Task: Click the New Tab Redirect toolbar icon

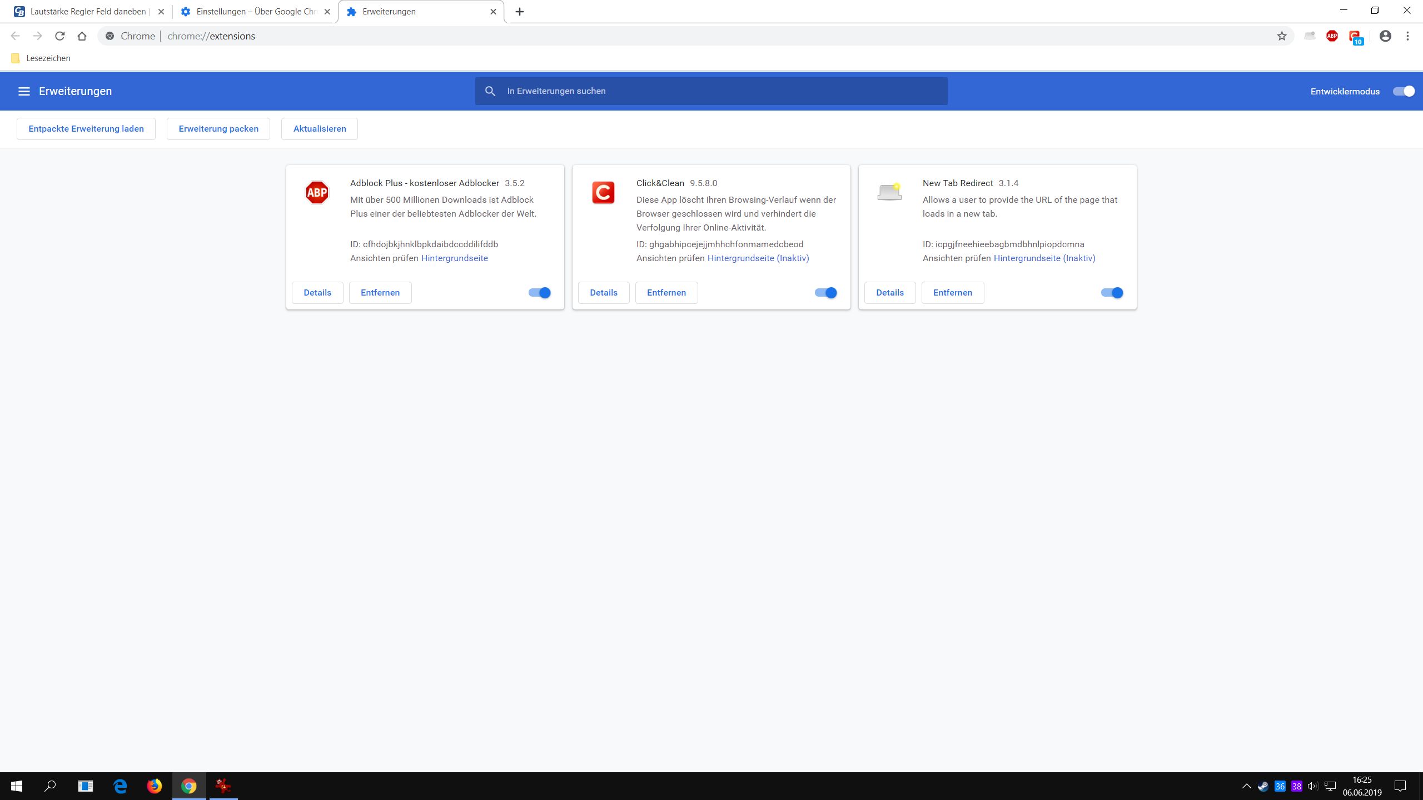Action: point(1310,36)
